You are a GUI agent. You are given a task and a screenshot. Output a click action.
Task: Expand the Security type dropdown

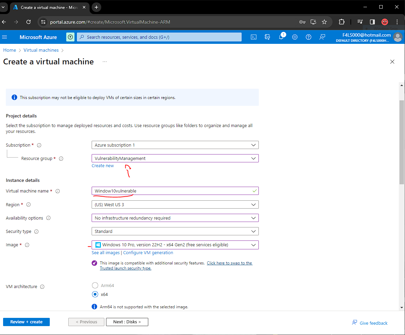[x=175, y=231]
